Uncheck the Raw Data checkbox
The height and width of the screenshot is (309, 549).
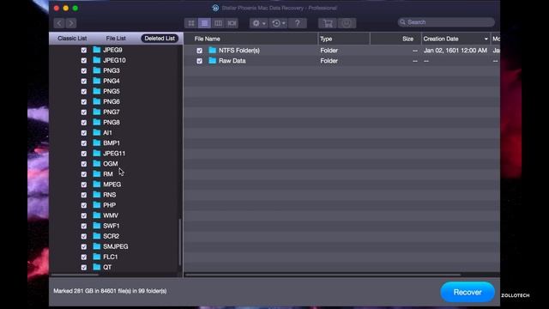[199, 61]
